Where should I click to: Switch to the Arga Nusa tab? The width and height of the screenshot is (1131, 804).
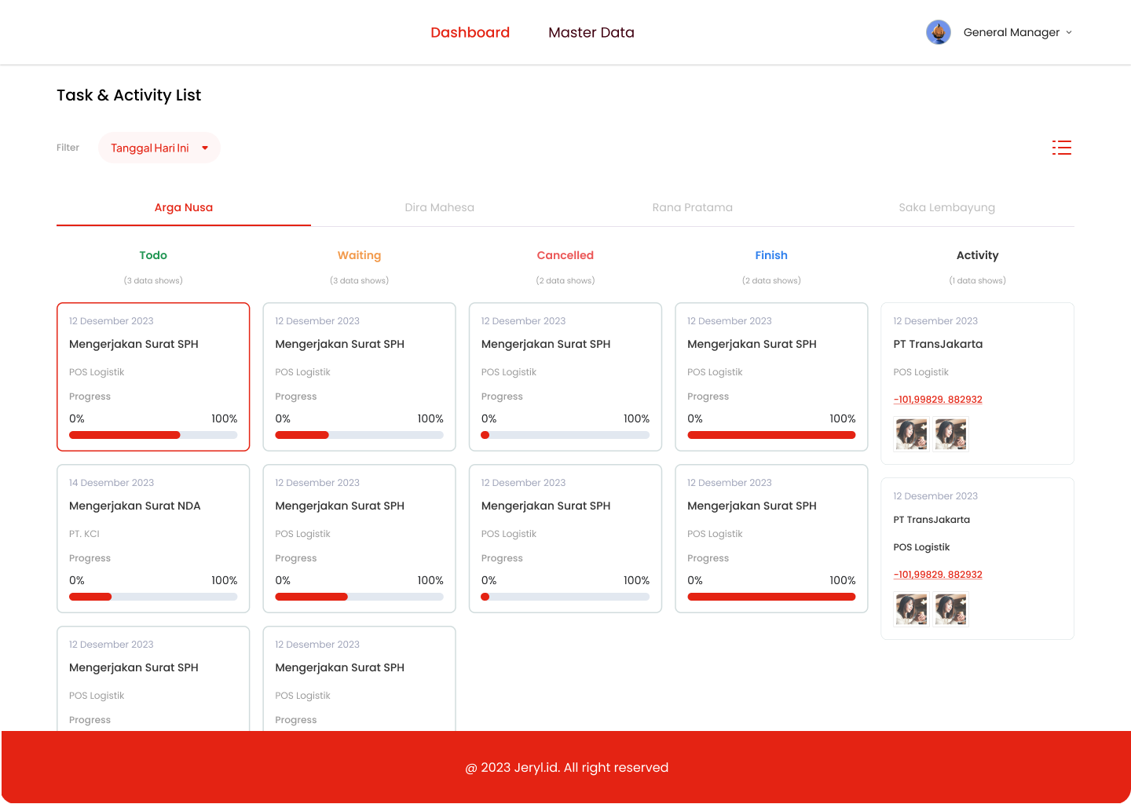(x=183, y=207)
